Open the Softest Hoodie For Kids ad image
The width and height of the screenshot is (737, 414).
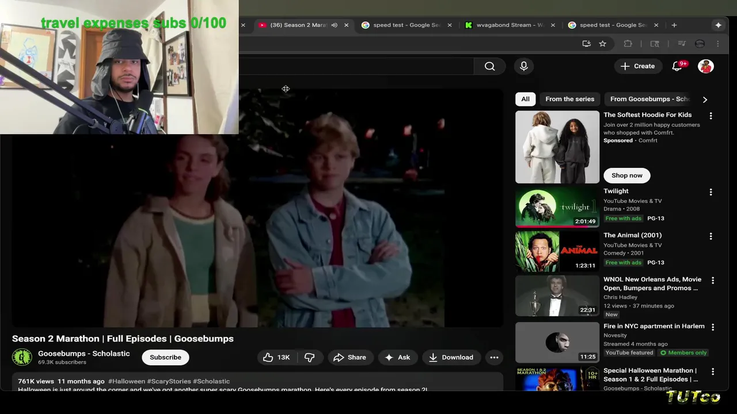(557, 147)
